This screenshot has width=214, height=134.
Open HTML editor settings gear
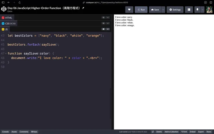click(x=104, y=17)
